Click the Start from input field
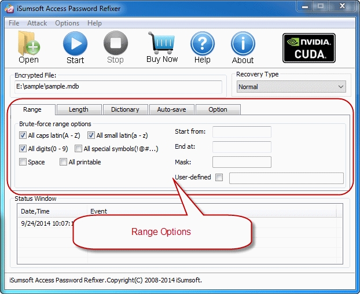 click(242, 132)
